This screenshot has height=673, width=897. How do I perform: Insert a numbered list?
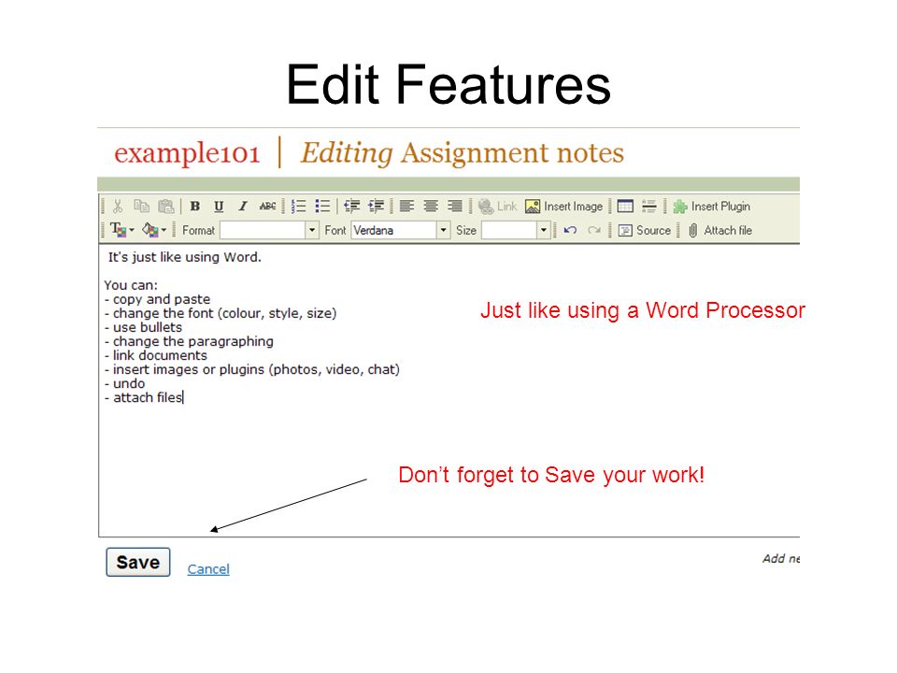(x=299, y=206)
